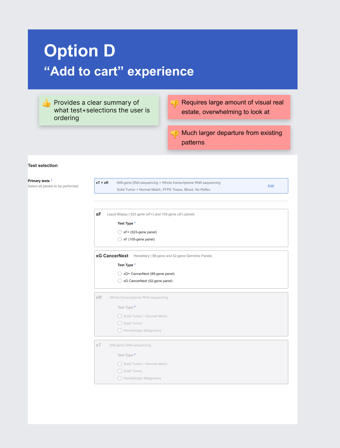Click the xR panel heading
Screen dimensions: 340x448
point(99,297)
